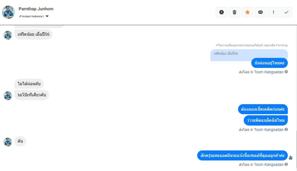Select the message bubble รอโป๊ะทีเดียวคับ
This screenshot has height=171, width=297.
(32, 95)
